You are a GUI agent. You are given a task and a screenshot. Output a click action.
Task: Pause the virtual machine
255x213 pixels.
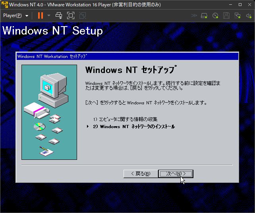[x=41, y=15]
